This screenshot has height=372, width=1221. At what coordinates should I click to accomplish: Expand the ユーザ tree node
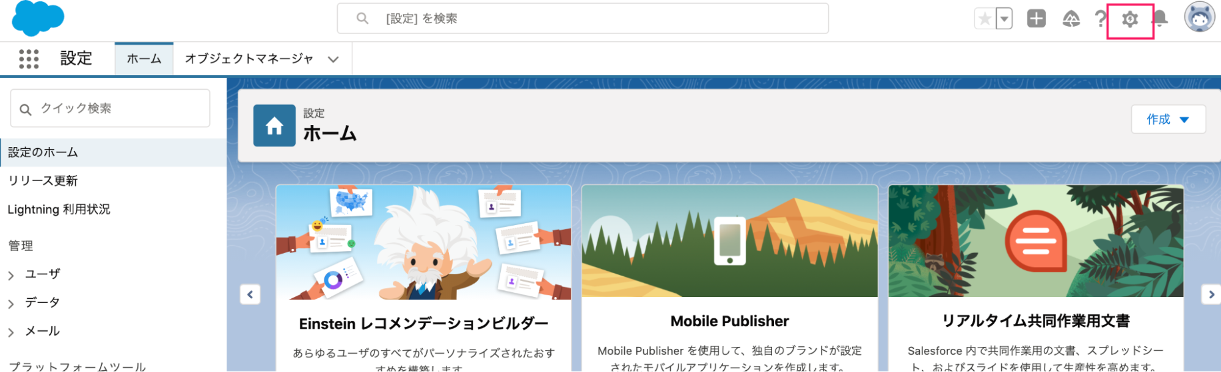(x=11, y=276)
